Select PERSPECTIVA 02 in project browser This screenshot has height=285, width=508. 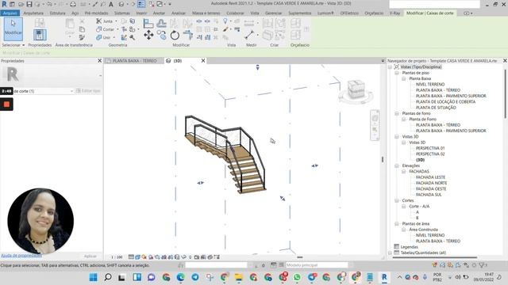[430, 154]
